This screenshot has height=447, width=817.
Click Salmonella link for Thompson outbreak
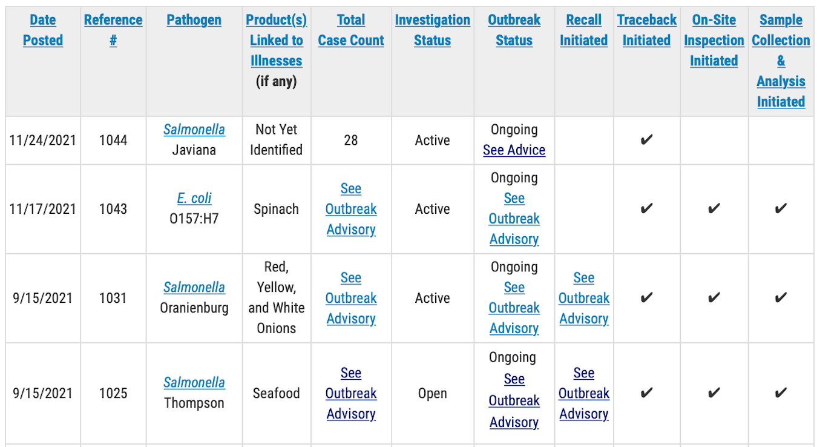(x=194, y=382)
